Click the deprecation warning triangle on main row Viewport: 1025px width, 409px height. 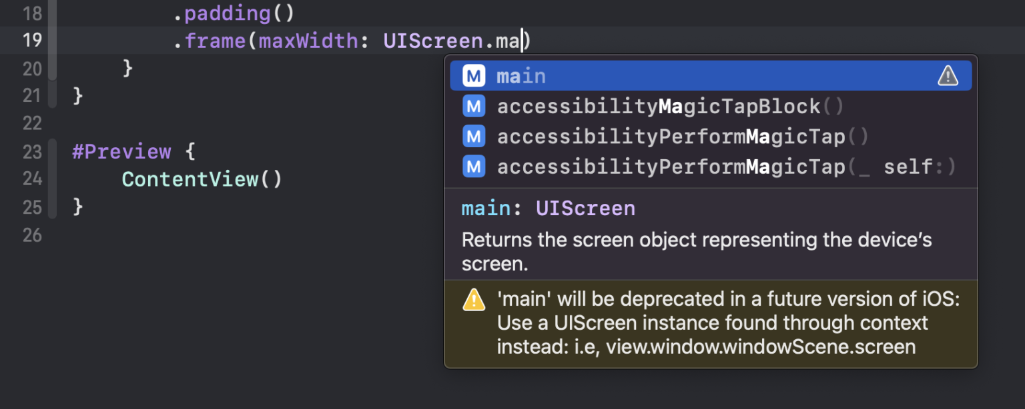[x=948, y=76]
